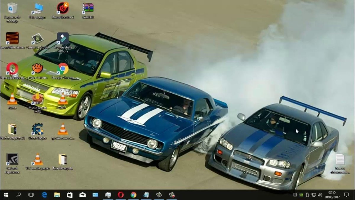This screenshot has height=200, width=355.
Task: Select the aTube Catcher icon
Action: coord(38,69)
